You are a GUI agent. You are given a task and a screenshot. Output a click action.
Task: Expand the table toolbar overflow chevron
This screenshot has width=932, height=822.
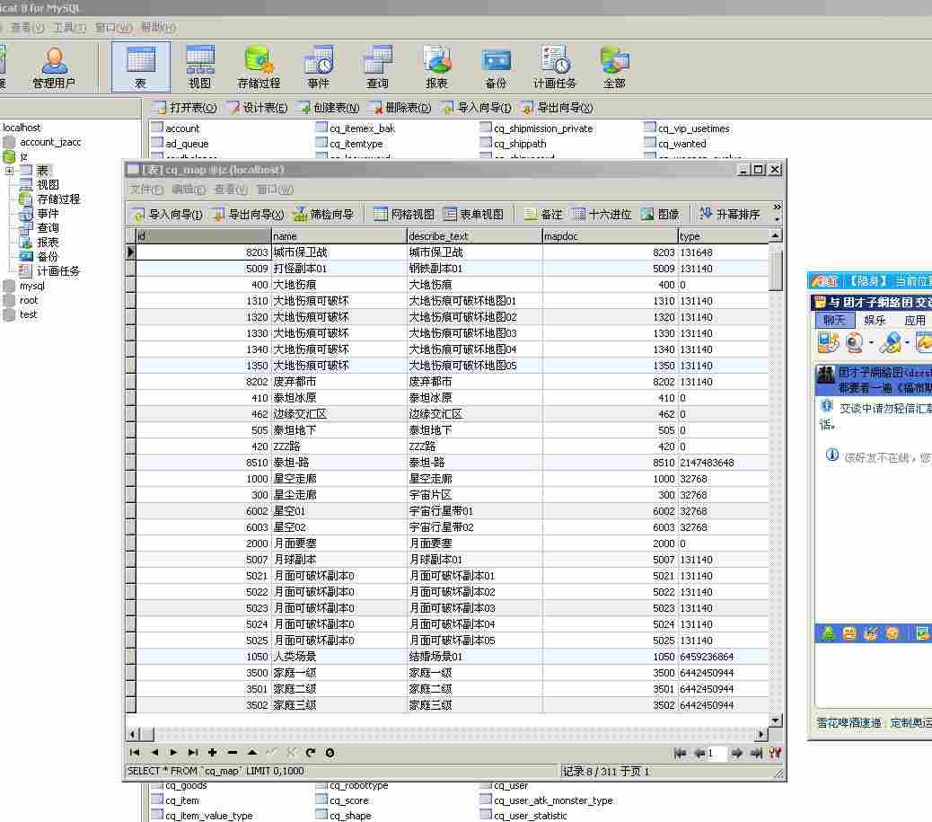click(x=777, y=215)
